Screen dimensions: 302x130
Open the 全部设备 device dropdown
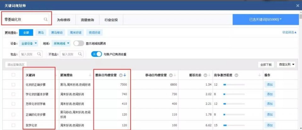tap(29, 43)
